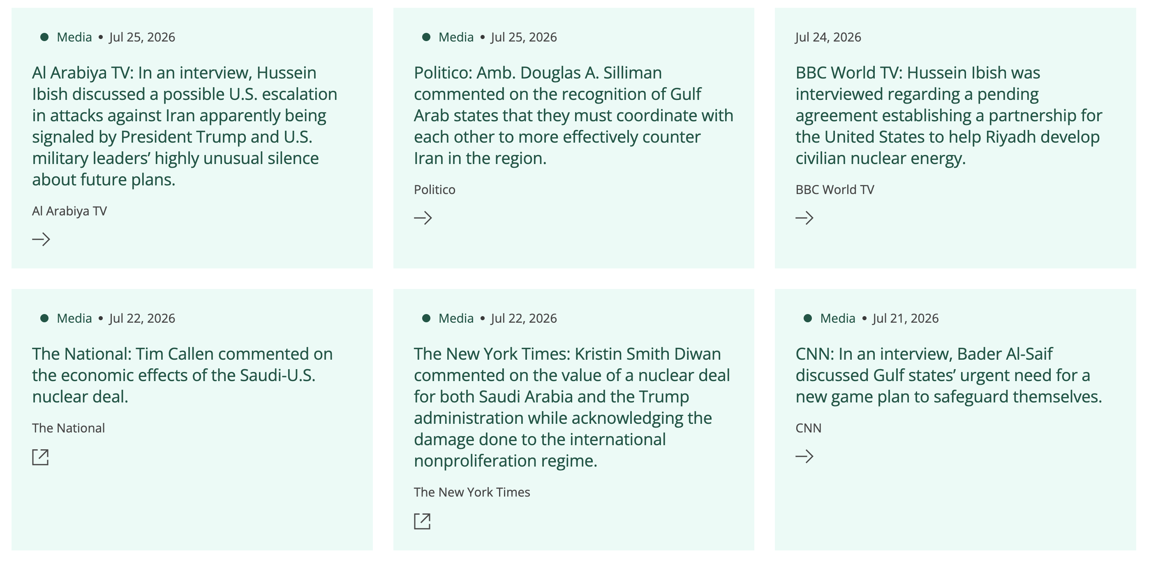Click the arrow icon under CNN
This screenshot has height=564, width=1151.
click(x=804, y=456)
